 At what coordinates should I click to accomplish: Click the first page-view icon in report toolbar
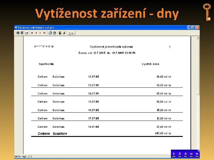(18, 33)
